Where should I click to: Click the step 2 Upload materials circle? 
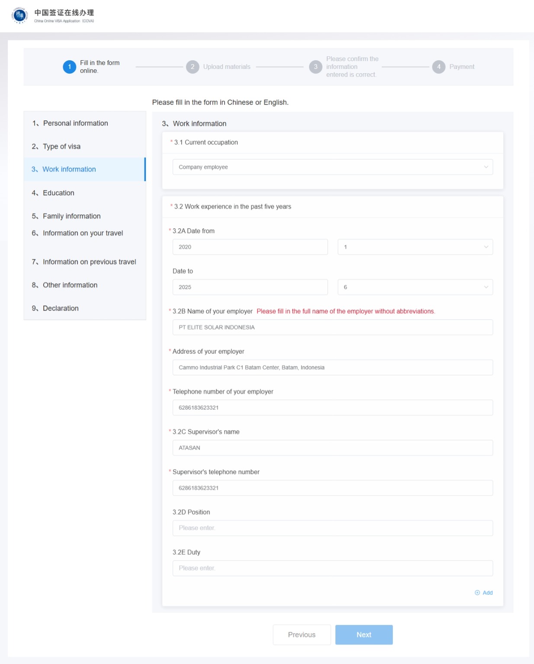(x=193, y=67)
